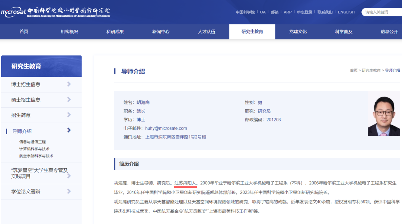The width and height of the screenshot is (402, 224).
Task: Open the 计算机科学与技术 sub-item
Action: 34,149
